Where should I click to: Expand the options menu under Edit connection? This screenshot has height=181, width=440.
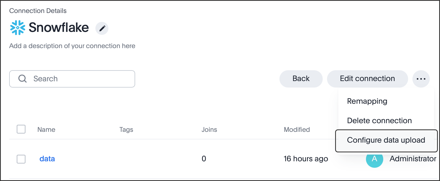click(x=421, y=79)
